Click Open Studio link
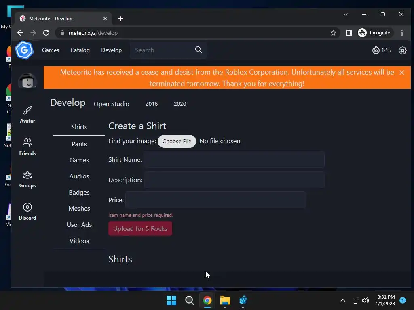Image resolution: width=414 pixels, height=310 pixels. coord(111,104)
